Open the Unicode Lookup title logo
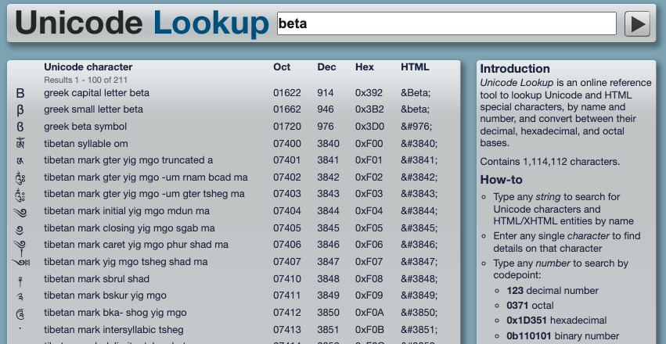 (142, 23)
